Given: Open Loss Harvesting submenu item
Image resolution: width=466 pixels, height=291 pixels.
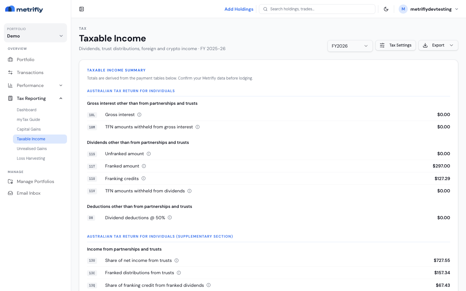Looking at the screenshot, I should 40,158.
